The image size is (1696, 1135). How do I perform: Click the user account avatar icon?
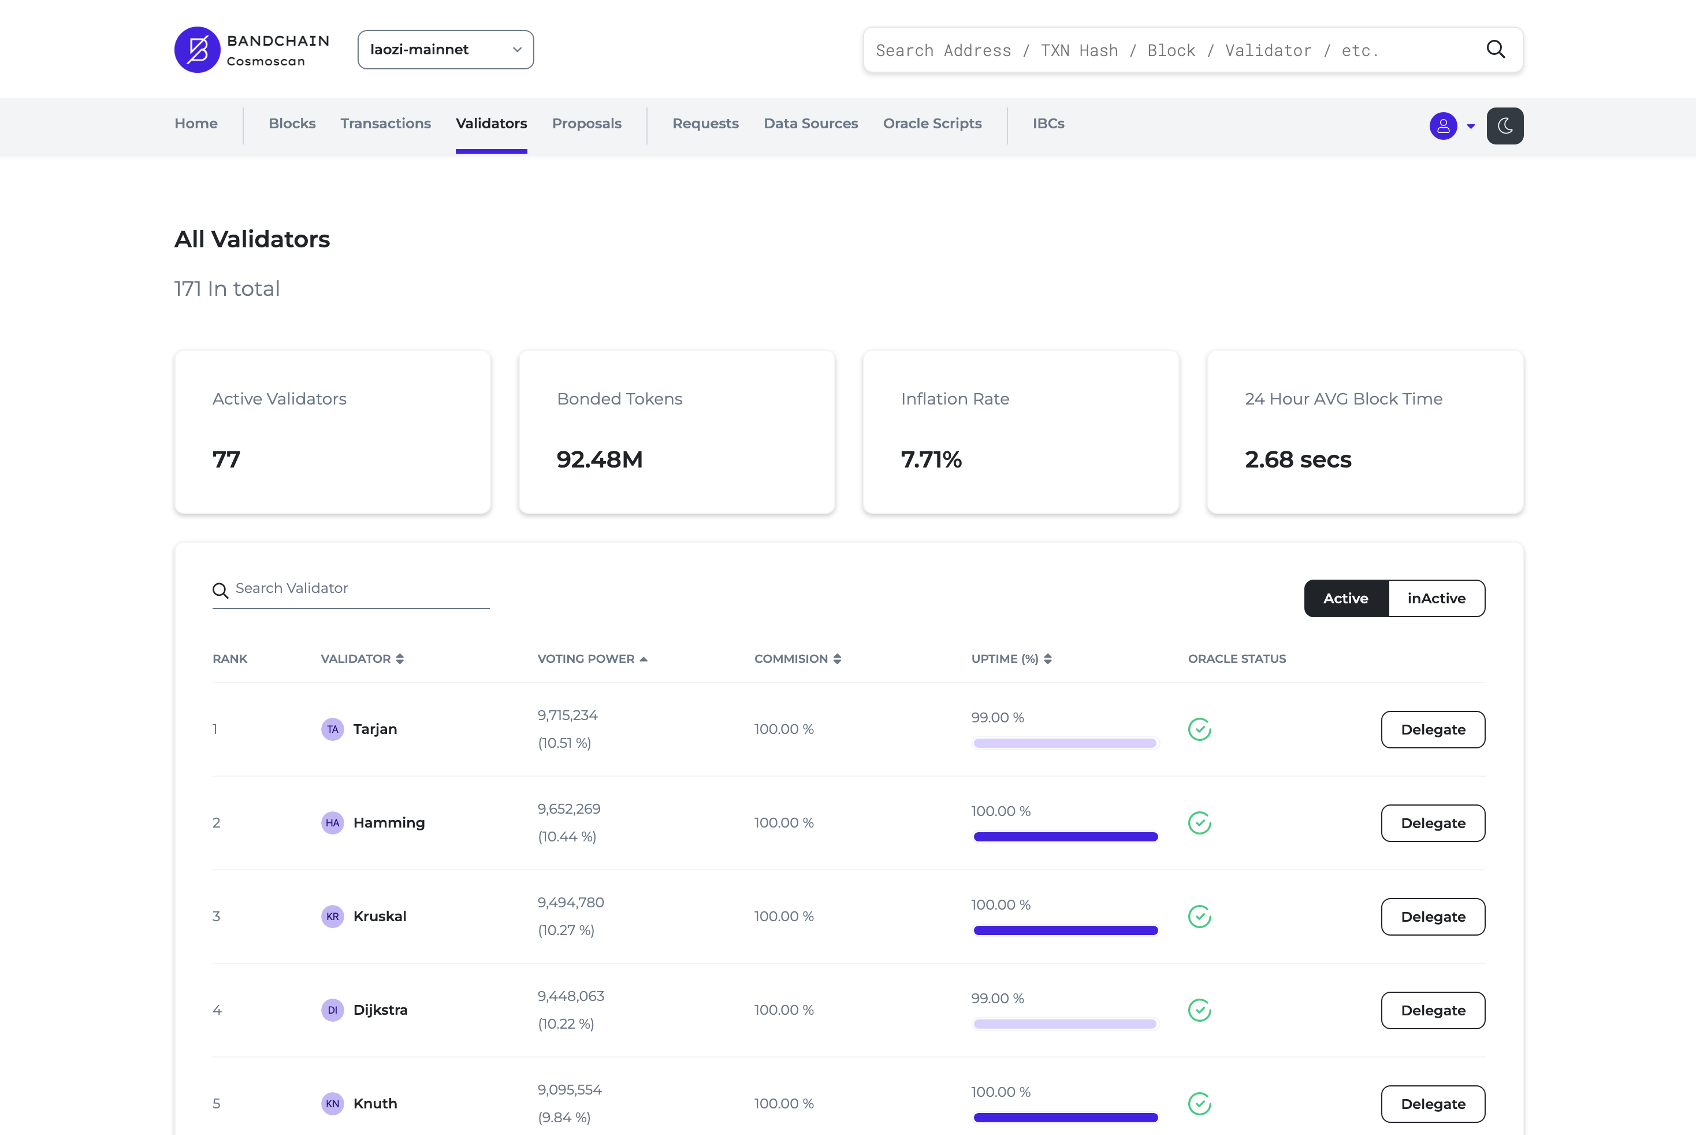1443,126
